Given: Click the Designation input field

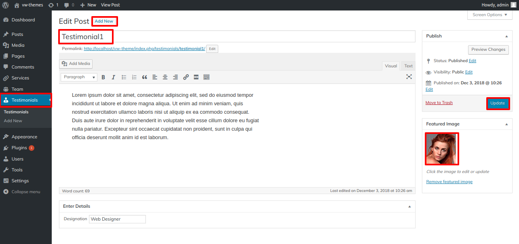Looking at the screenshot, I should (x=117, y=219).
